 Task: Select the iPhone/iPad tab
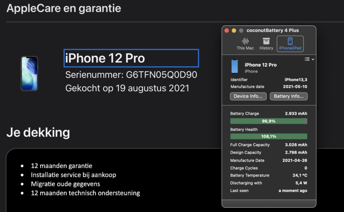(290, 44)
